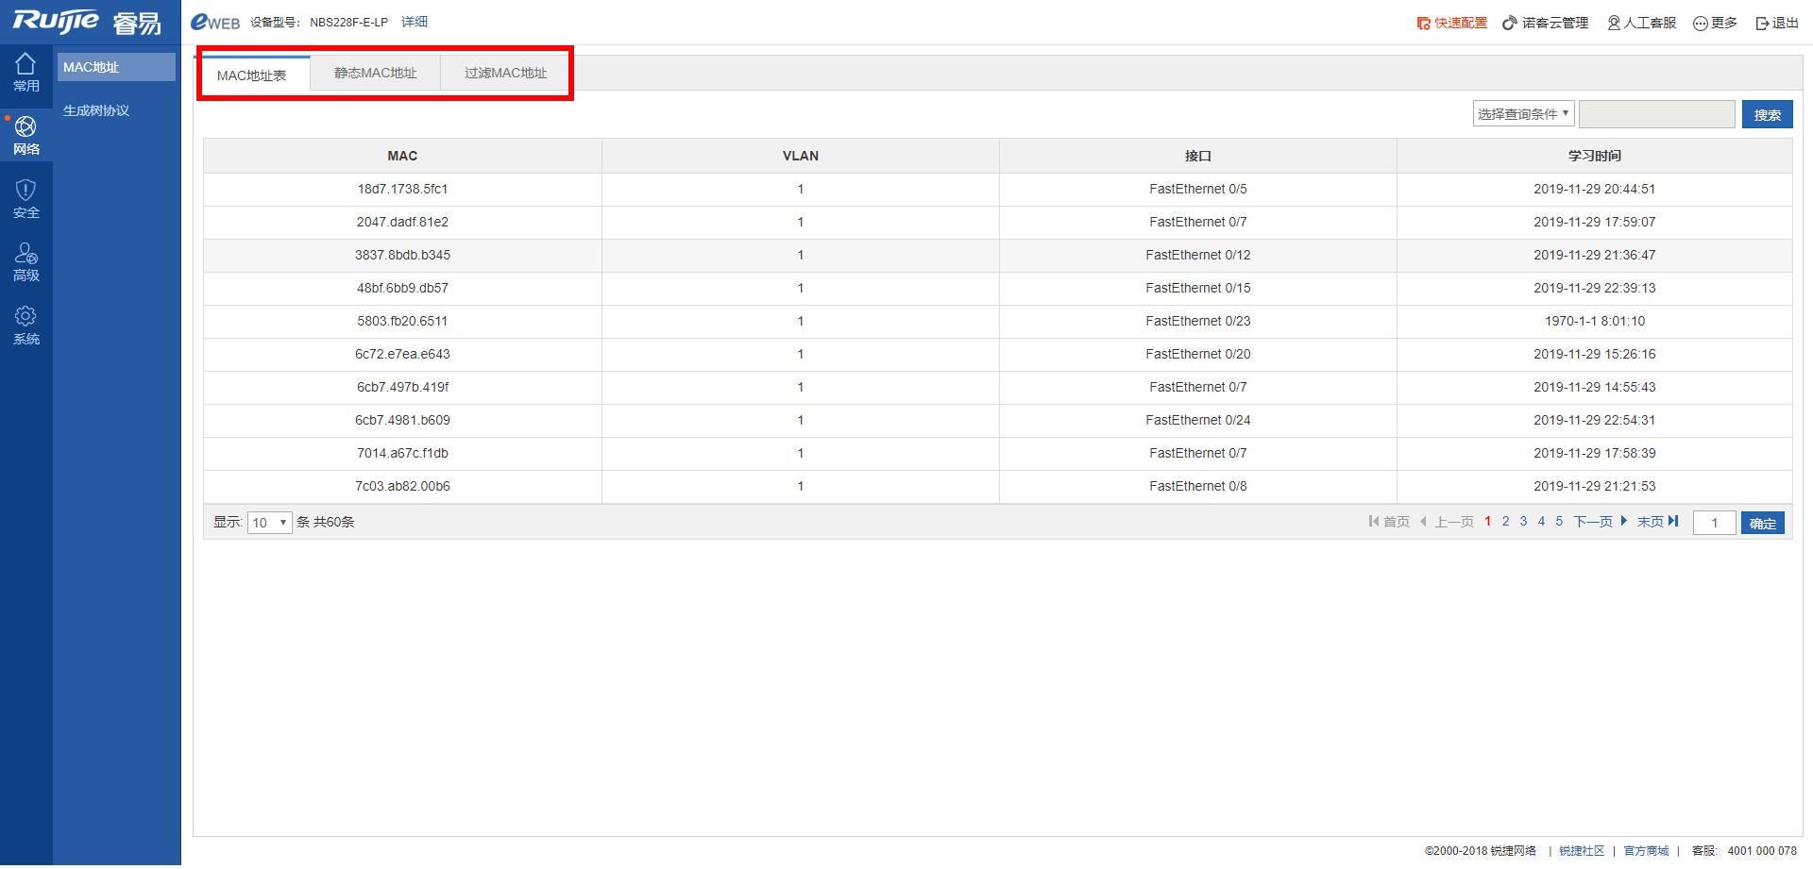Select 生成树协议 in the side menu
This screenshot has height=869, width=1813.
(96, 110)
